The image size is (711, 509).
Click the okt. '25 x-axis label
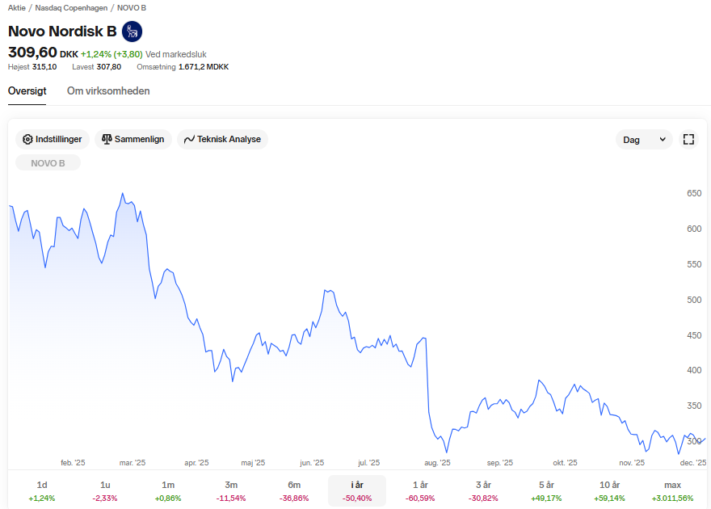click(565, 463)
